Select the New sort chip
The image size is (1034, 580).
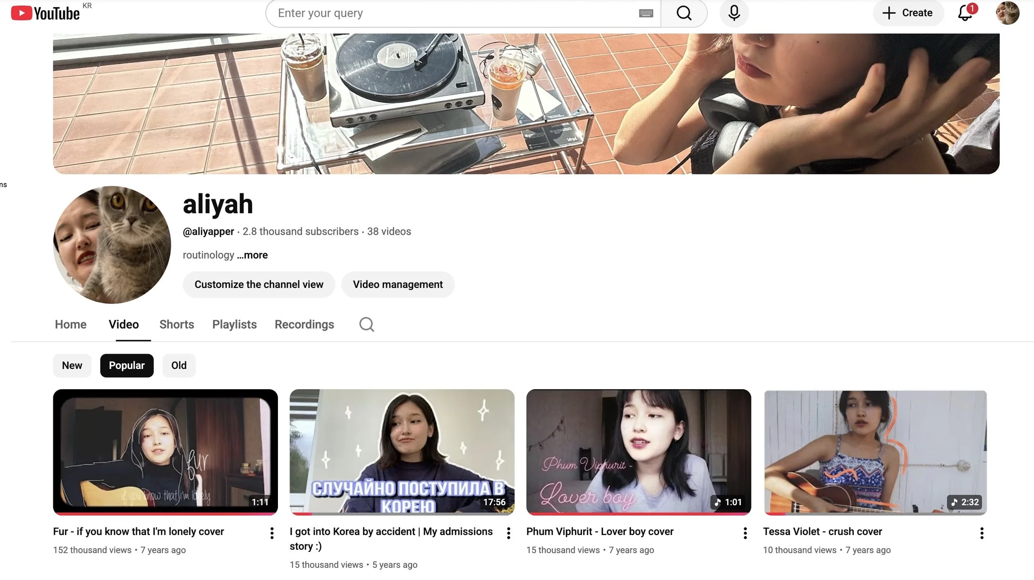click(72, 366)
